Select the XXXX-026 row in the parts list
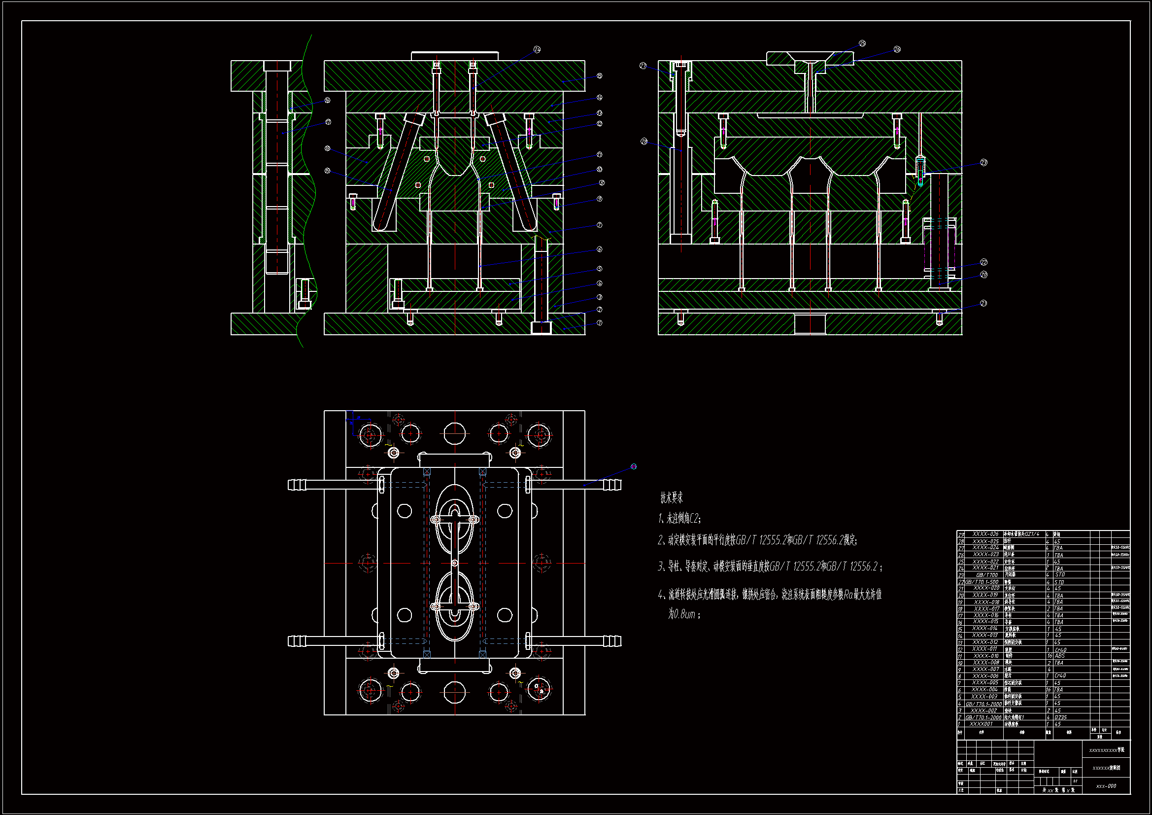The image size is (1152, 815). tap(985, 534)
